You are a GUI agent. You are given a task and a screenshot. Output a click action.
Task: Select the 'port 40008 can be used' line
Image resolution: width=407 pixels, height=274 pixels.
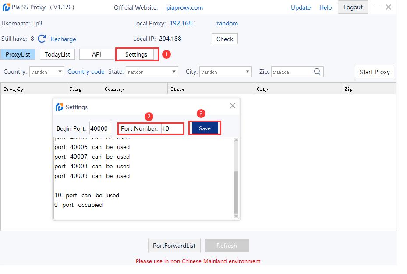pos(92,166)
